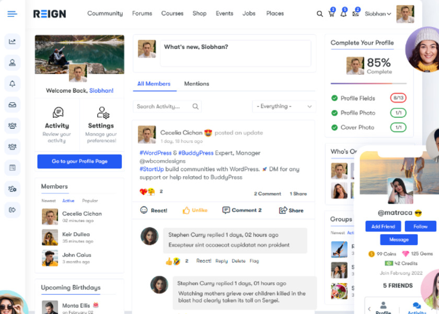Click the back chevron on phone card
439x314 pixels.
(x=369, y=309)
